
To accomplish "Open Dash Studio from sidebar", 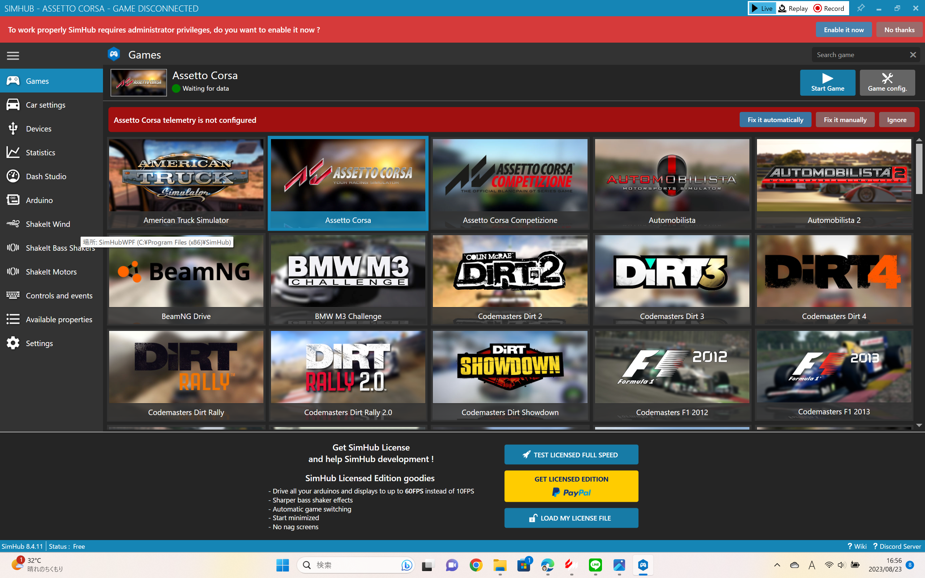I will click(x=46, y=176).
